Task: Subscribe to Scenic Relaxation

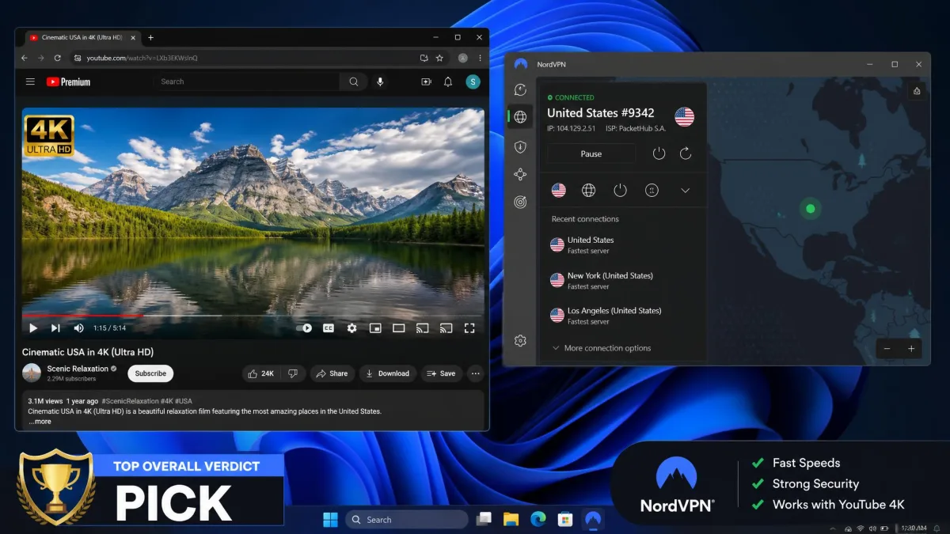Action: (x=150, y=373)
